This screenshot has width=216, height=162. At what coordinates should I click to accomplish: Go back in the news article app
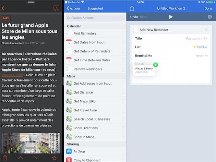[x=3, y=9]
